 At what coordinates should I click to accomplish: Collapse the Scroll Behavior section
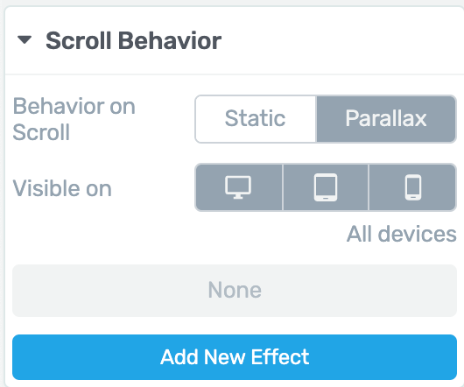(x=25, y=39)
